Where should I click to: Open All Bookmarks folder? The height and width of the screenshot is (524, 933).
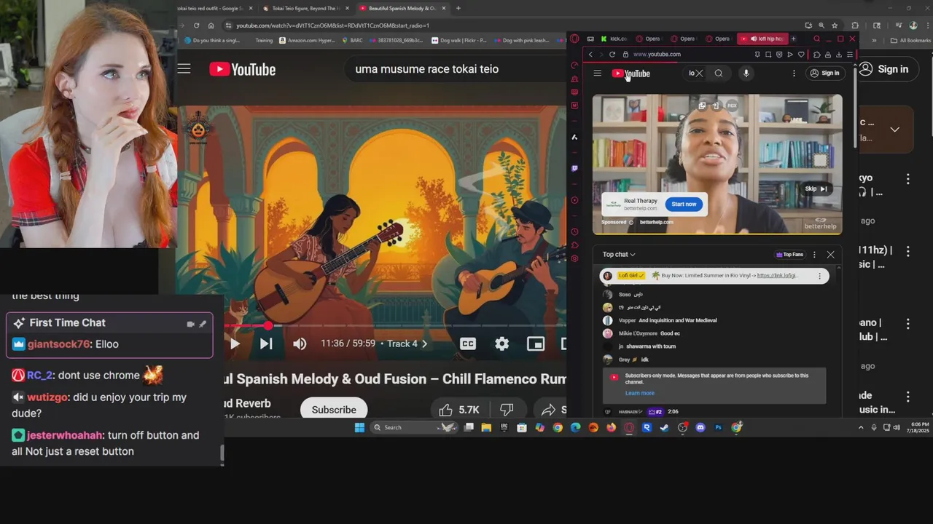910,41
